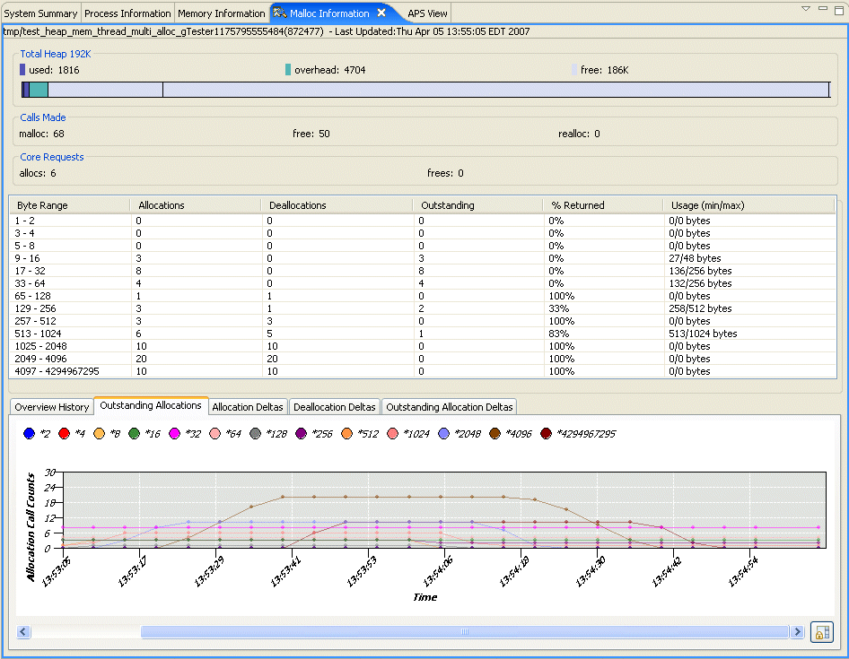Screen dimensions: 849x659
Task: Click the brown *4096 legend marker
Action: pos(495,433)
